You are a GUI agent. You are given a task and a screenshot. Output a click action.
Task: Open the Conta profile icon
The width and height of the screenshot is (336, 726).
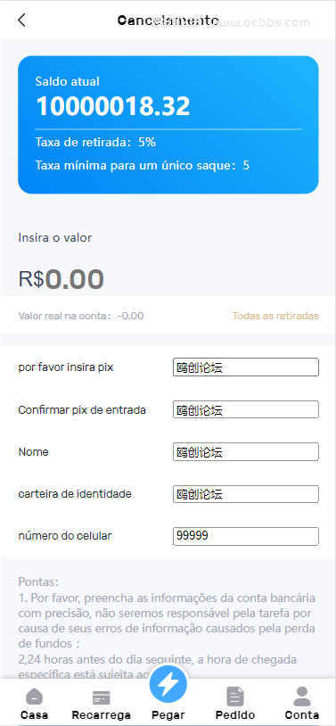[x=302, y=697]
